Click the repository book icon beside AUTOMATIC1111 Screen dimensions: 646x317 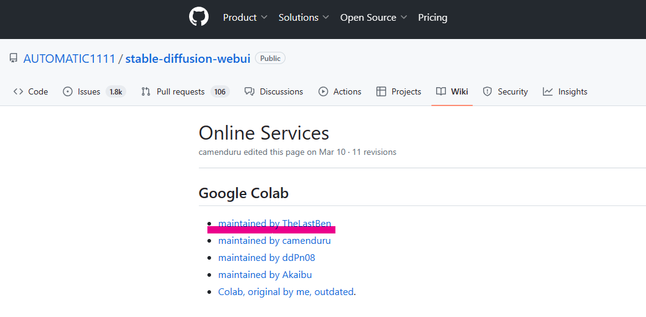click(13, 59)
